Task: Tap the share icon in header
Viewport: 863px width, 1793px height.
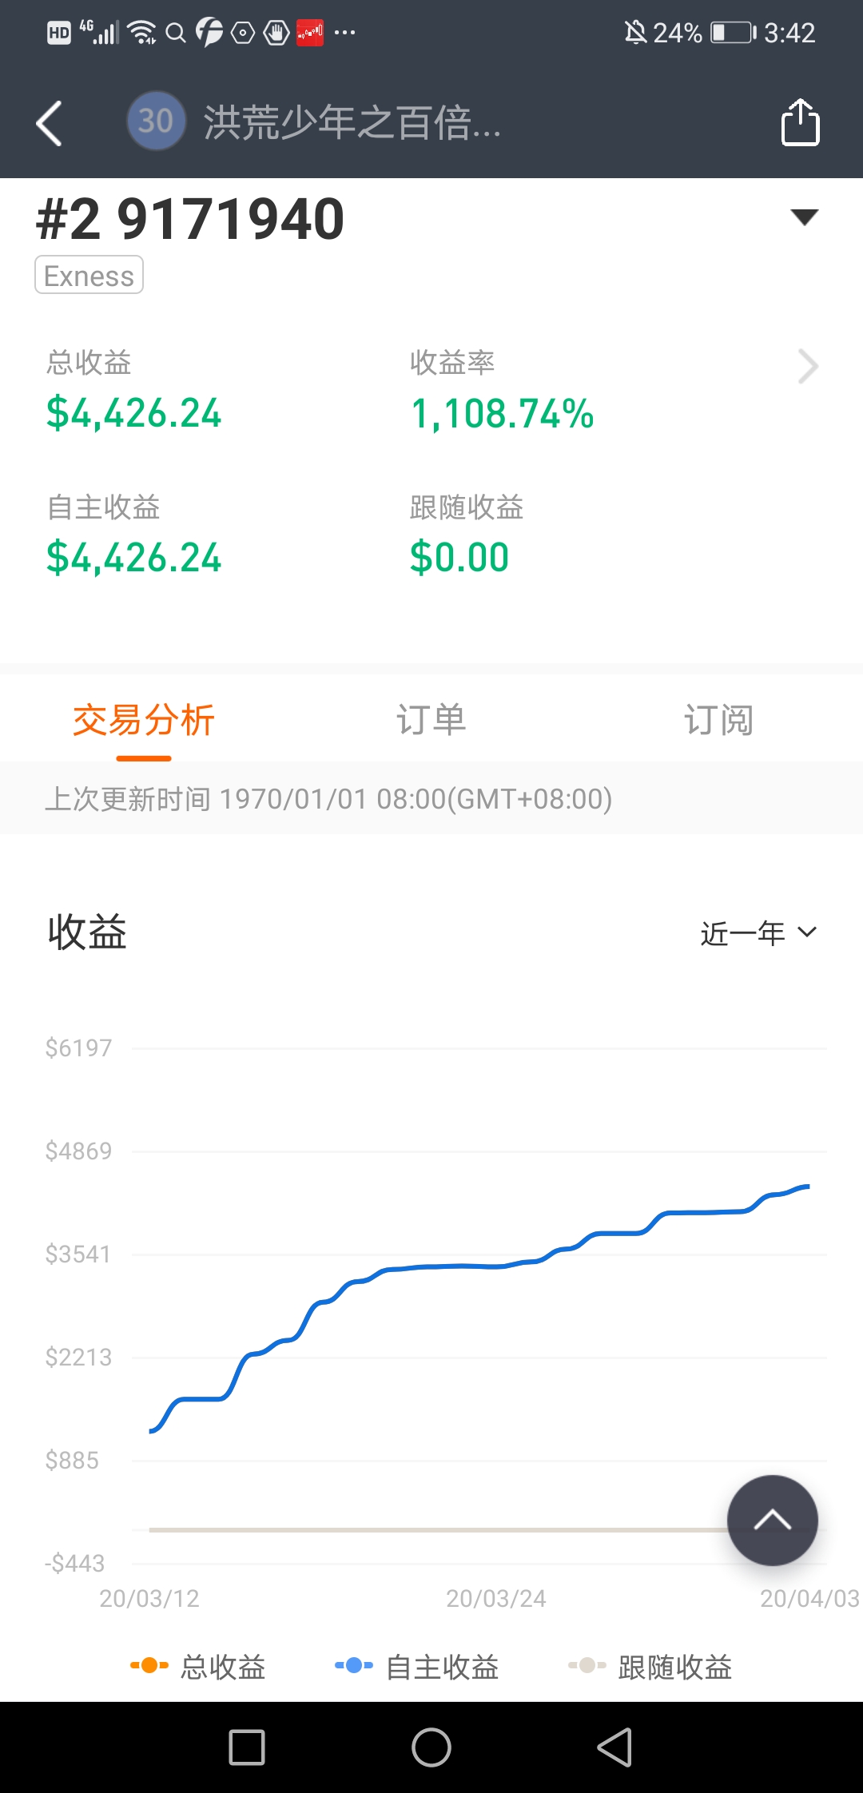Action: [800, 122]
